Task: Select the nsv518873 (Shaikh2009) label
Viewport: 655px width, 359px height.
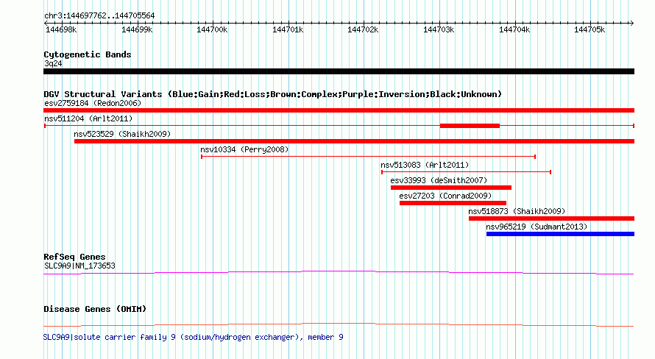Action: pos(517,211)
